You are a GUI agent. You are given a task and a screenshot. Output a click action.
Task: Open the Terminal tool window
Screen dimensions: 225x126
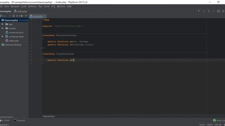pos(19,120)
